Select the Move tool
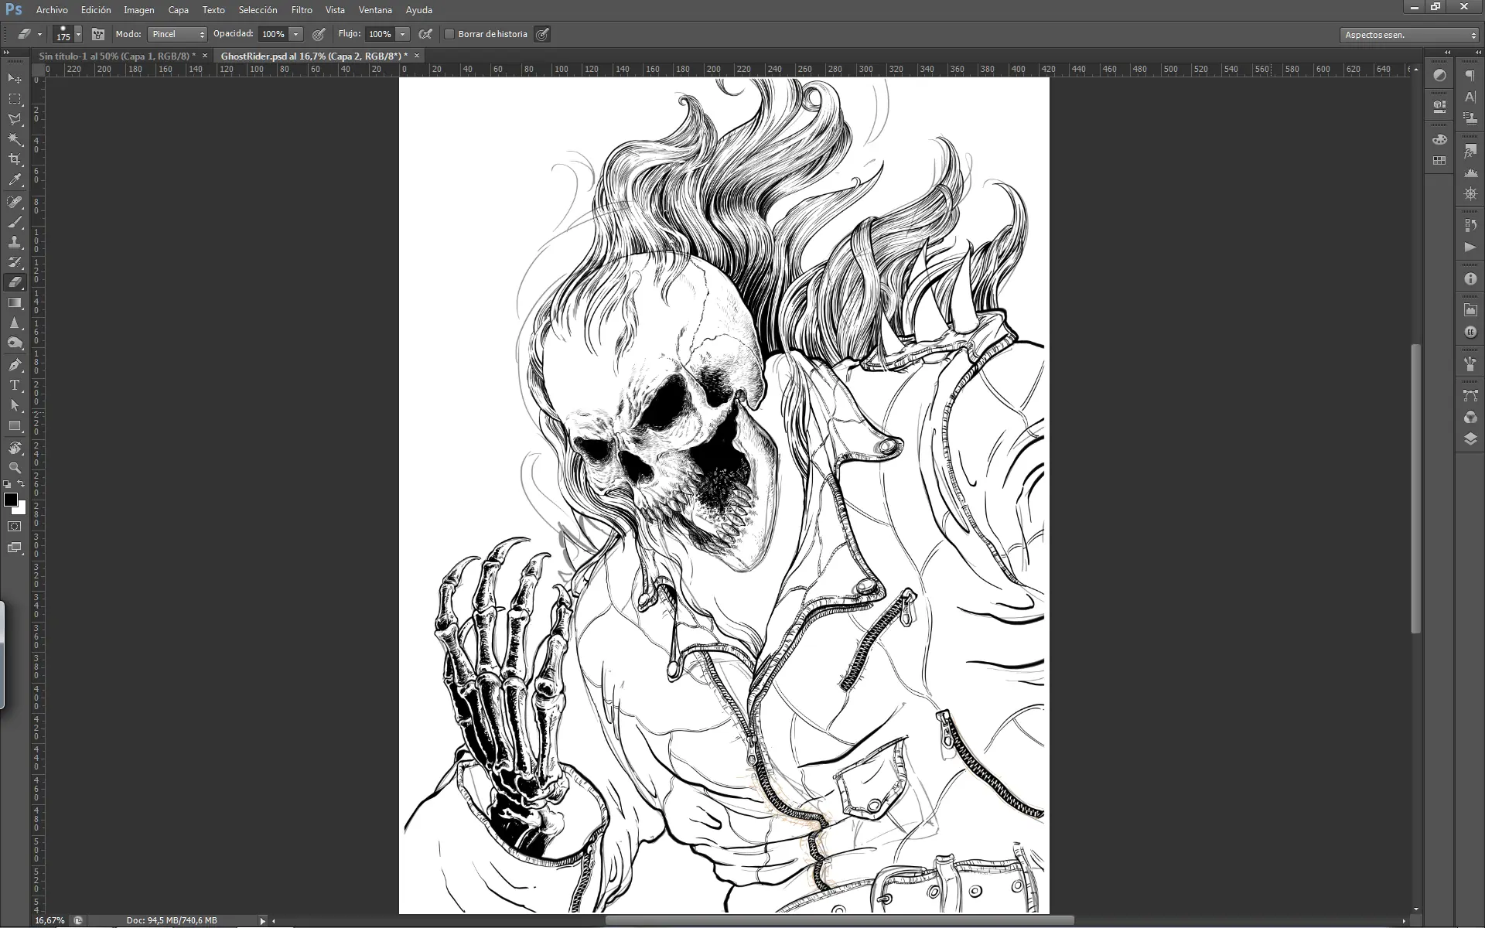 [x=15, y=78]
